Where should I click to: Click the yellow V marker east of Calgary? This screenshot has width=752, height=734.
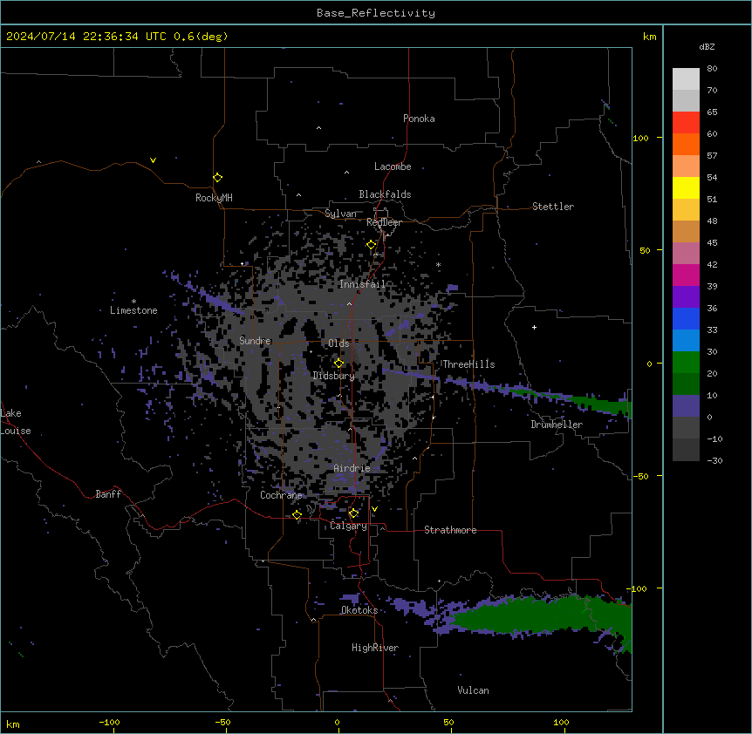374,509
